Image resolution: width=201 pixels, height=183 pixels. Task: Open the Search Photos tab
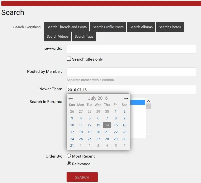[x=170, y=27]
